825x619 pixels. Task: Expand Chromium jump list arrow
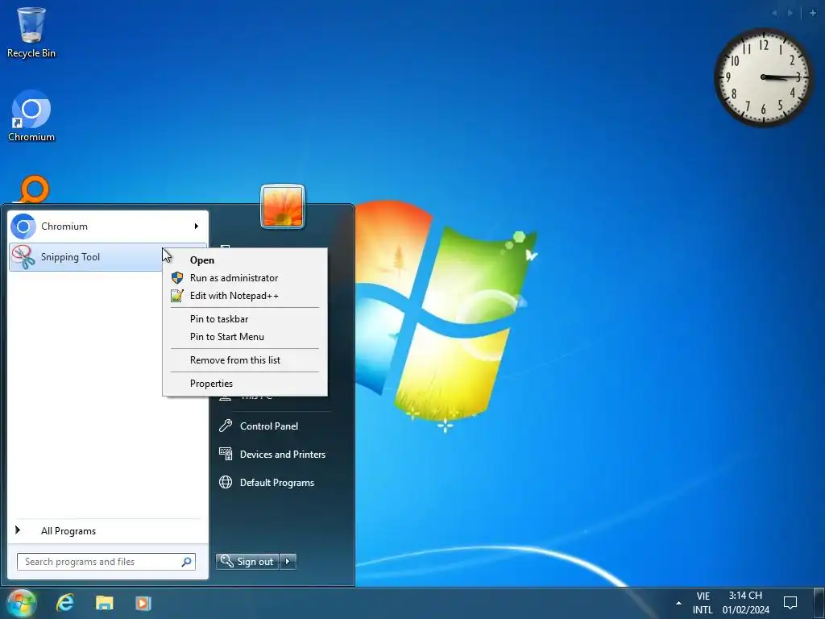(197, 226)
